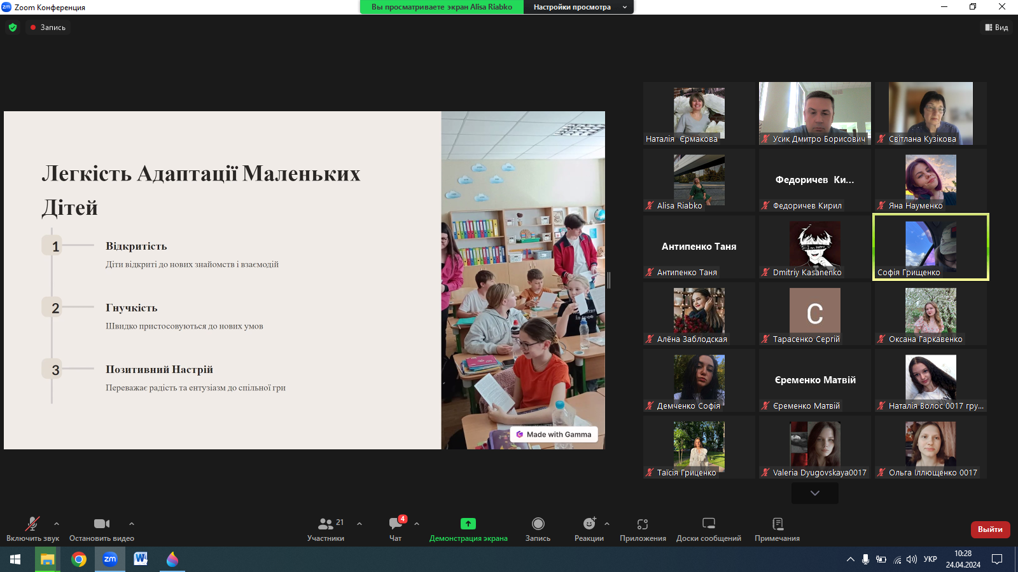Select Таїсія Гриценко participant tile
Image resolution: width=1018 pixels, height=572 pixels.
pyautogui.click(x=699, y=447)
